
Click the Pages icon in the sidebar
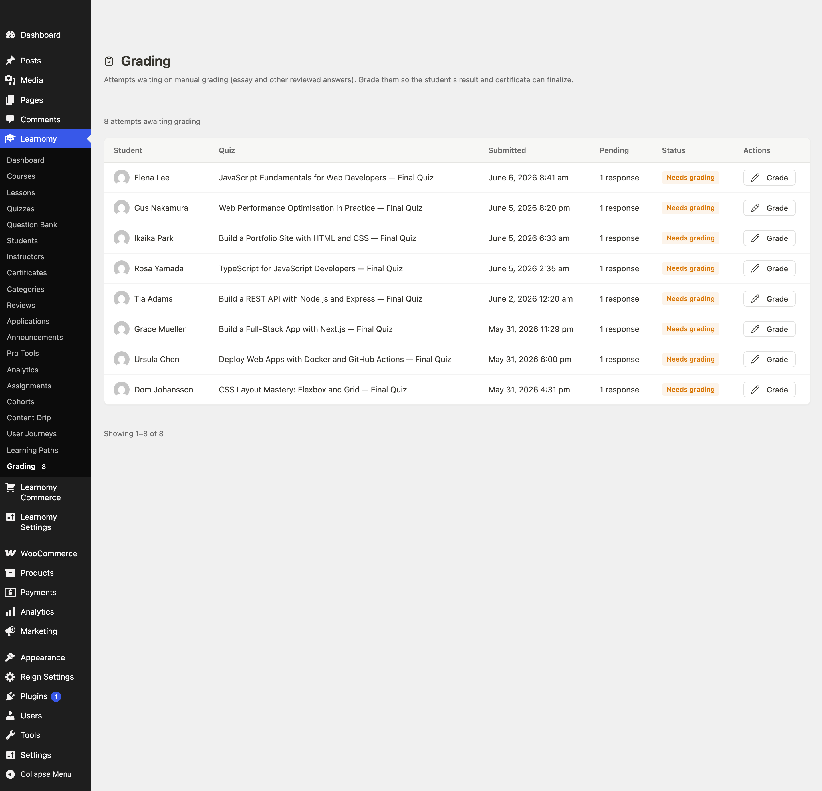click(x=11, y=100)
